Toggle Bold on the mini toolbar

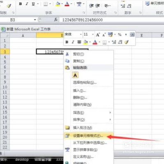click(67, 42)
